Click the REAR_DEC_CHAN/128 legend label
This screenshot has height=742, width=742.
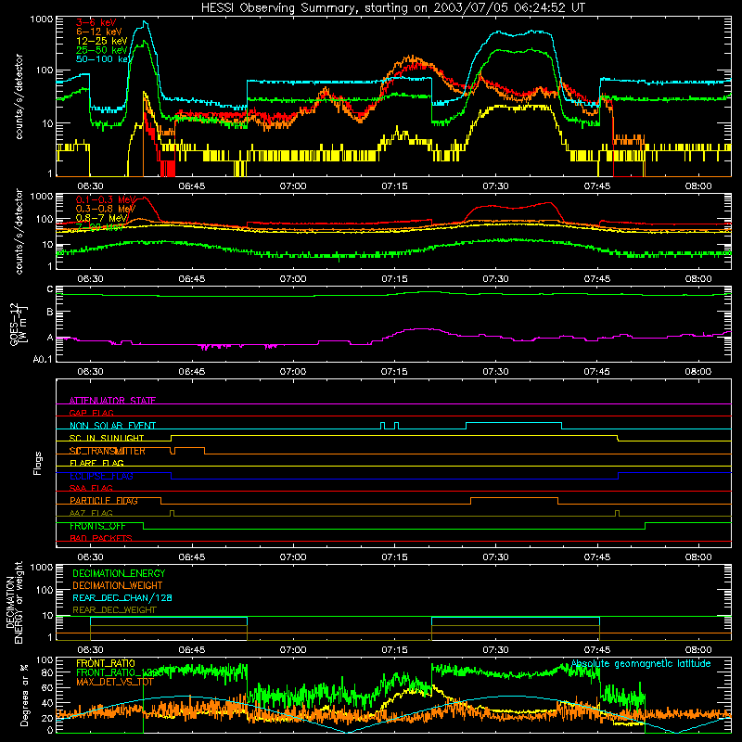[x=122, y=597]
